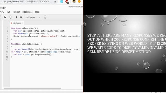Click the mohanmanoj account email text
Image resolution: width=166 pixels, height=93 pixels.
click(75, 7)
